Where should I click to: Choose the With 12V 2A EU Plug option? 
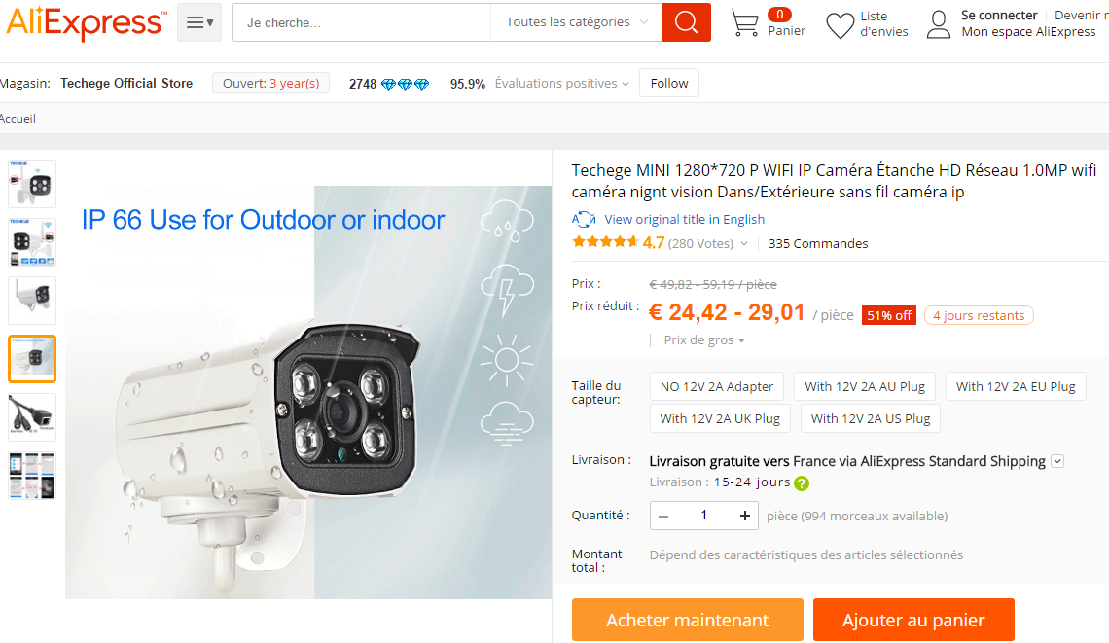point(1016,386)
